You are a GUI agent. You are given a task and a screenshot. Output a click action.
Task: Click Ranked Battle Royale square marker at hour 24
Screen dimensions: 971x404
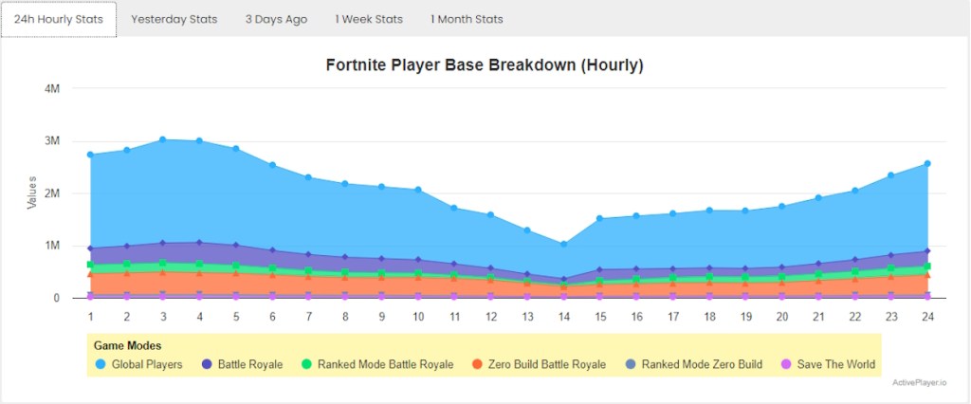point(927,266)
